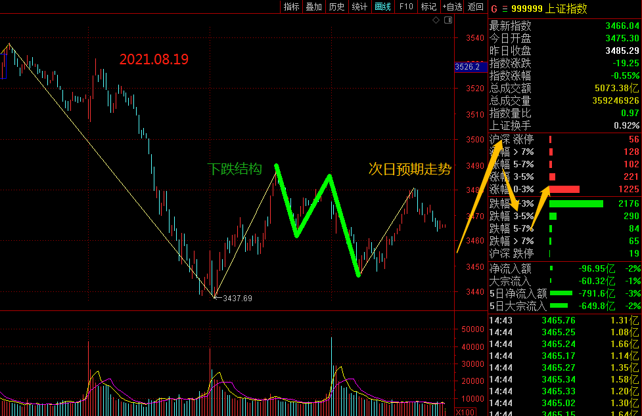Viewport: 642px width, 416px height.
Task: Click the diamond icon above the chart
Action: point(436,20)
